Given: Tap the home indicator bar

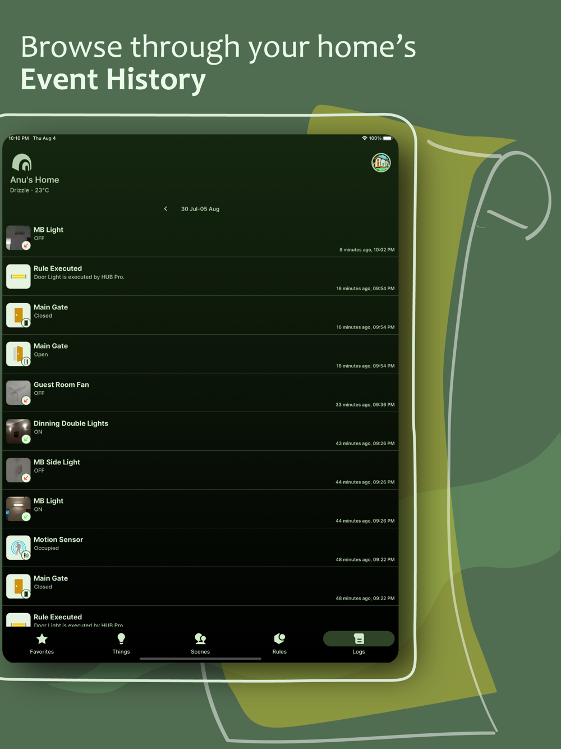Looking at the screenshot, I should tap(200, 659).
